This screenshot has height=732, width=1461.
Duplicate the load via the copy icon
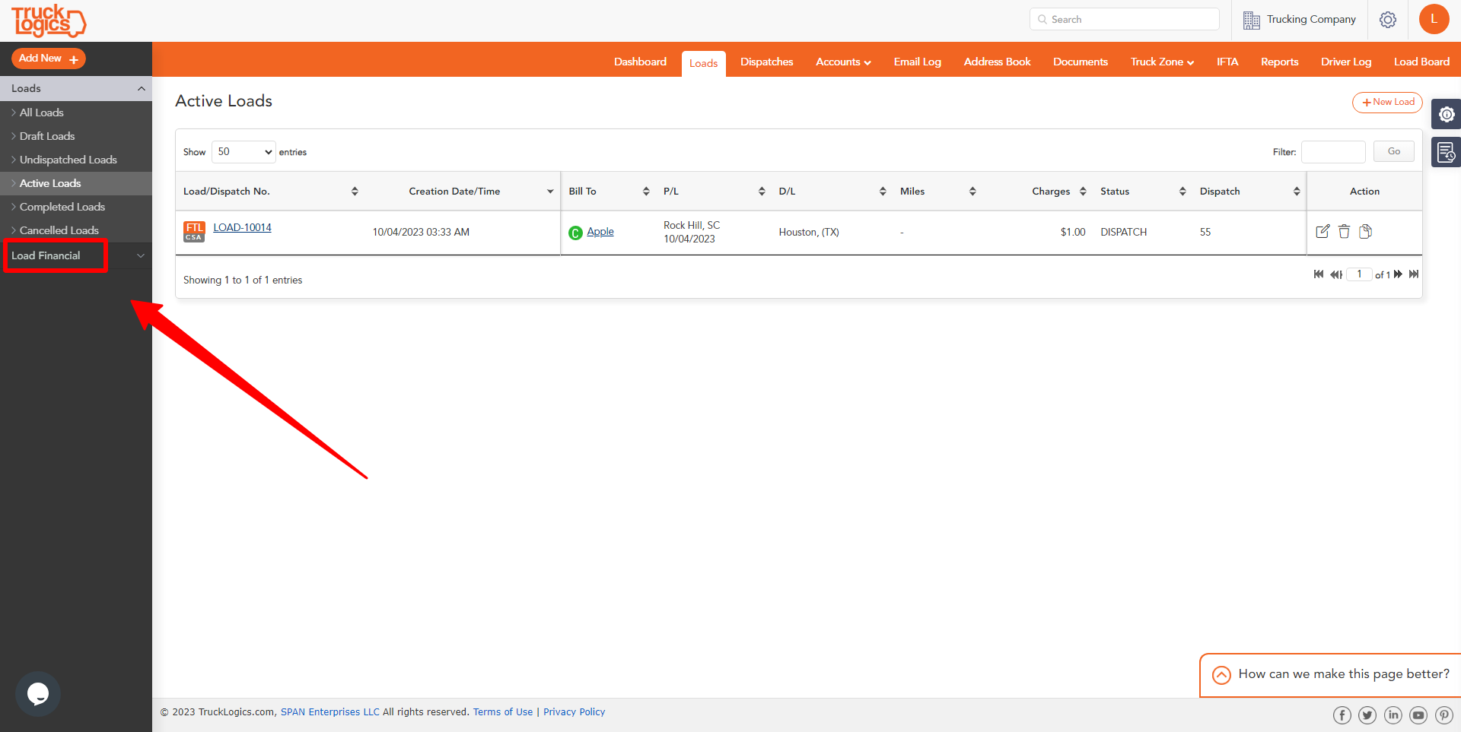point(1367,231)
